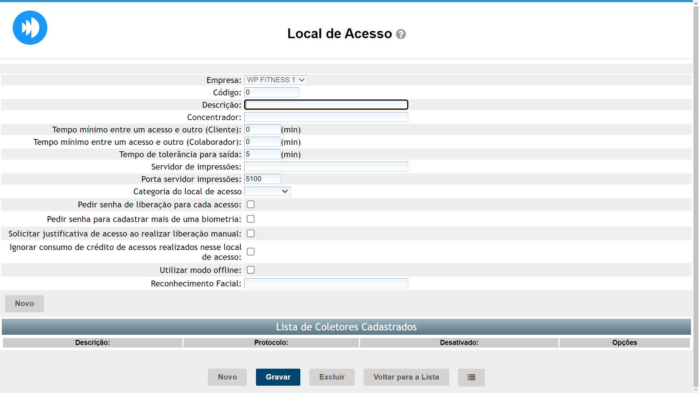
Task: Click the Excluir button
Action: click(332, 377)
